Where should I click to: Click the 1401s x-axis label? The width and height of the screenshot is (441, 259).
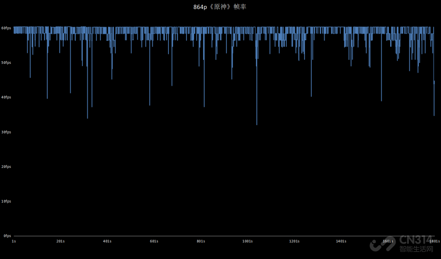[341, 241]
